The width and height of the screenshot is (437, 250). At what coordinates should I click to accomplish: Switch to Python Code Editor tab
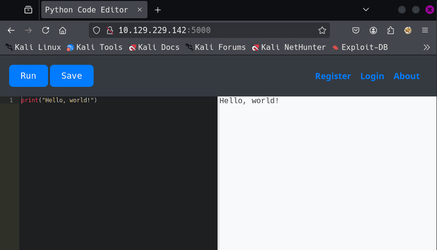pyautogui.click(x=86, y=10)
